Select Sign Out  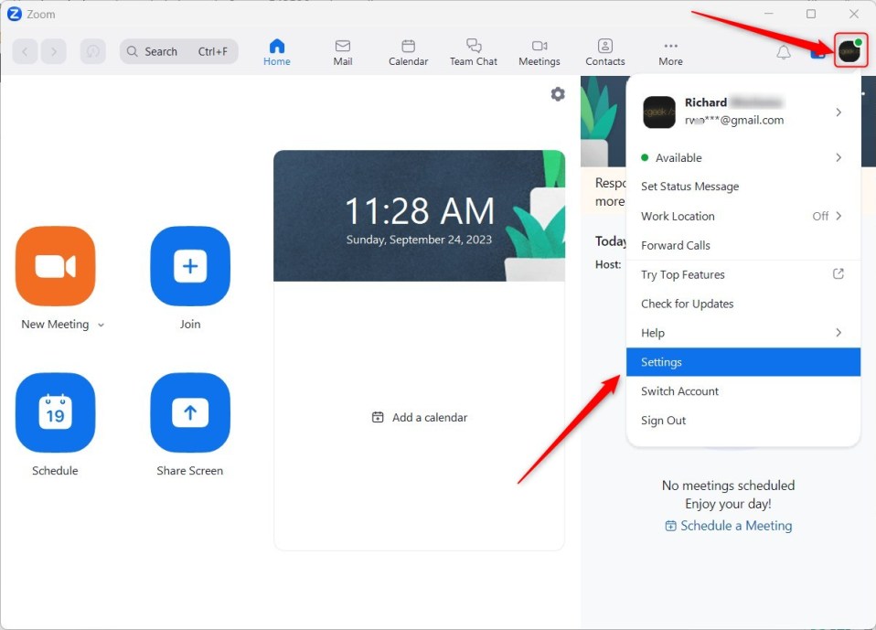(743, 421)
